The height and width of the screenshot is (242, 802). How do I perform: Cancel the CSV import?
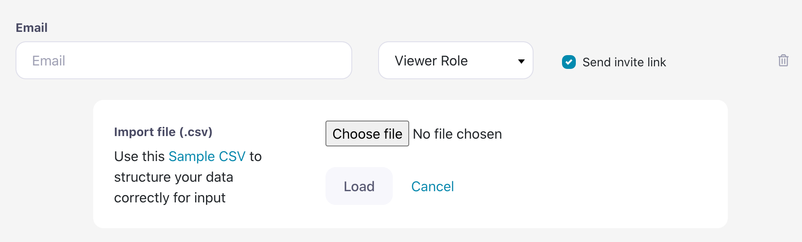click(x=432, y=186)
